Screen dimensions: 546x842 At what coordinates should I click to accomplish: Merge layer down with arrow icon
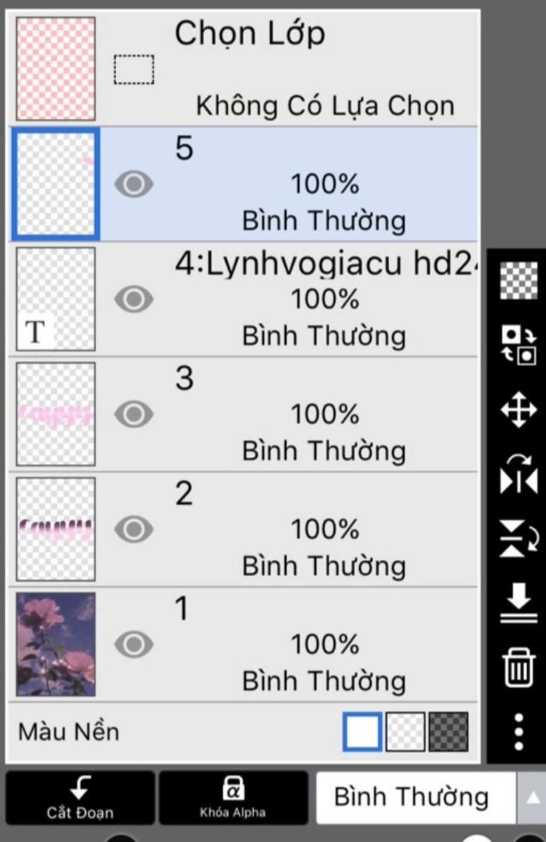point(518,603)
